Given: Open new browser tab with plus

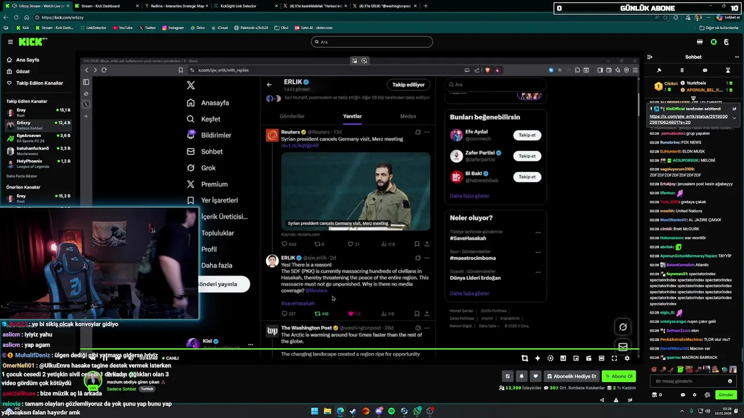Looking at the screenshot, I should (x=425, y=6).
